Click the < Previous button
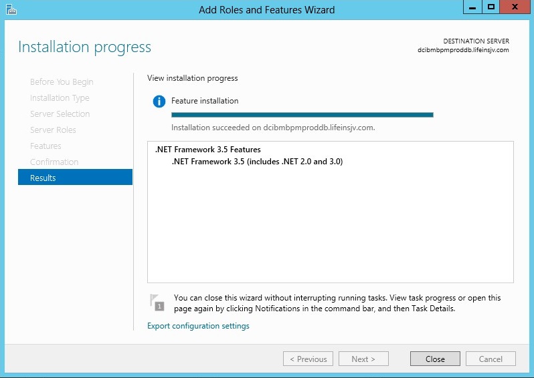The width and height of the screenshot is (534, 378). tap(308, 359)
